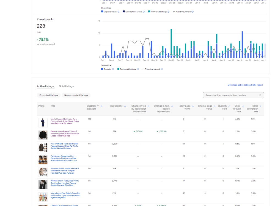Show info for Quantity available column

[x=101, y=106]
